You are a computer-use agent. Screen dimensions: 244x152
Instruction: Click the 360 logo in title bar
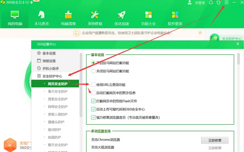pos(3,2)
